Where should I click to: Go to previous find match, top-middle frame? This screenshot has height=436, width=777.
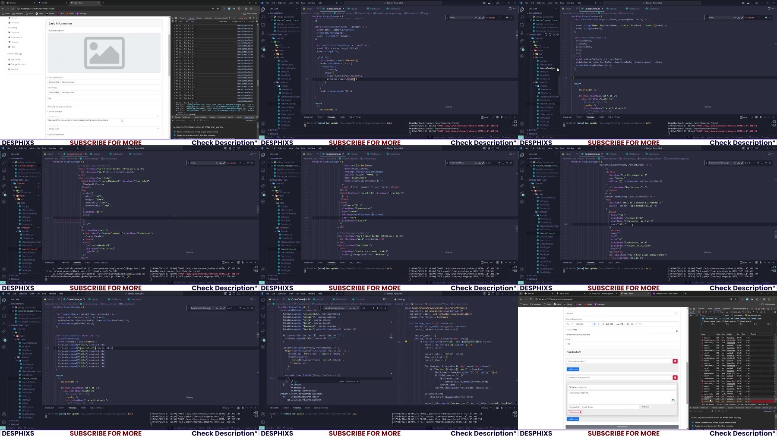[499, 18]
